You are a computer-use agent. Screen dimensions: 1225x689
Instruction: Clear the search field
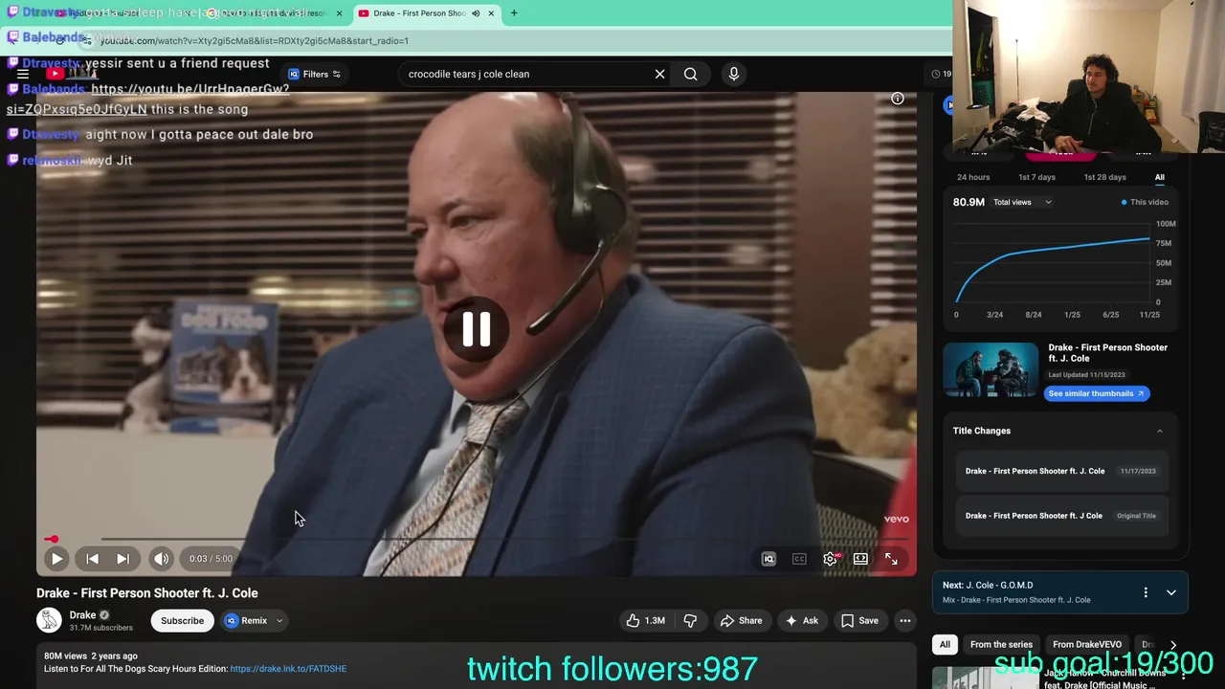point(659,74)
